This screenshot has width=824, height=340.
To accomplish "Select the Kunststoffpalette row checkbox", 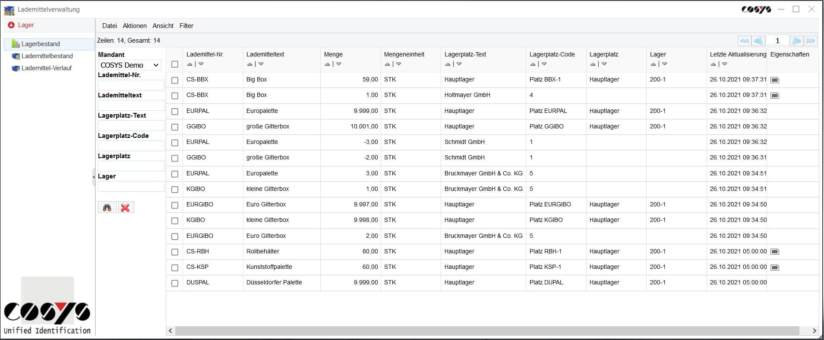I will (x=175, y=268).
